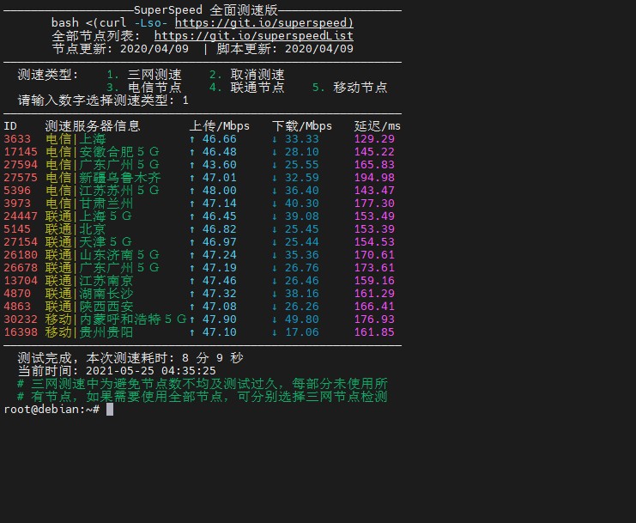Click the download arrow beside 17.06
Image resolution: width=636 pixels, height=523 pixels.
(x=275, y=332)
